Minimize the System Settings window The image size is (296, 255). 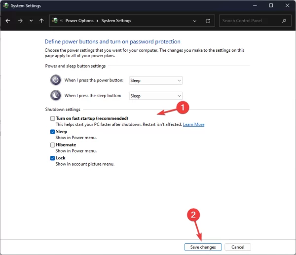(255, 5)
